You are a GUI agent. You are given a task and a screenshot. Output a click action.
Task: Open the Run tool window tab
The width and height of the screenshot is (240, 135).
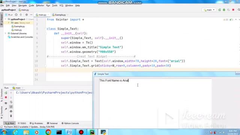click(x=10, y=123)
